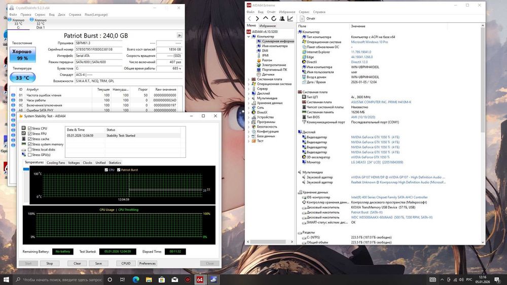Open the Избранное tab in AIDA64
The height and width of the screenshot is (285, 507).
(268, 26)
